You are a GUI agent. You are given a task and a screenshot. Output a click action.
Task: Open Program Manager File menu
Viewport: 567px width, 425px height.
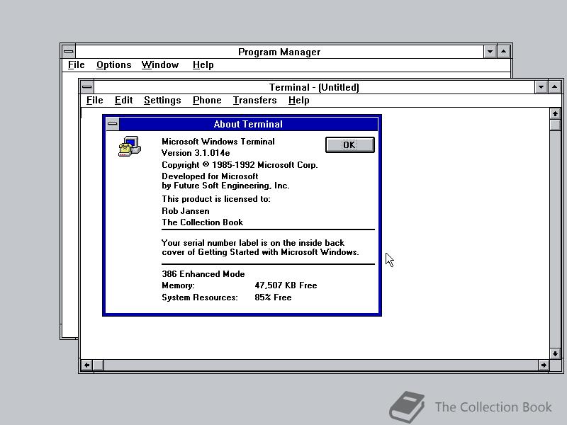coord(77,64)
